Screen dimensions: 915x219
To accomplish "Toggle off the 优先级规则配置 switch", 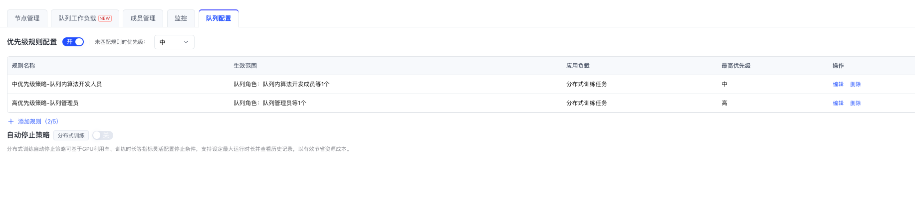I will click(x=73, y=42).
